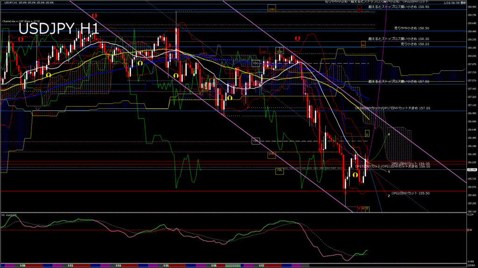Click the LWH orange box marker
The width and height of the screenshot is (478, 268).
(272, 9)
